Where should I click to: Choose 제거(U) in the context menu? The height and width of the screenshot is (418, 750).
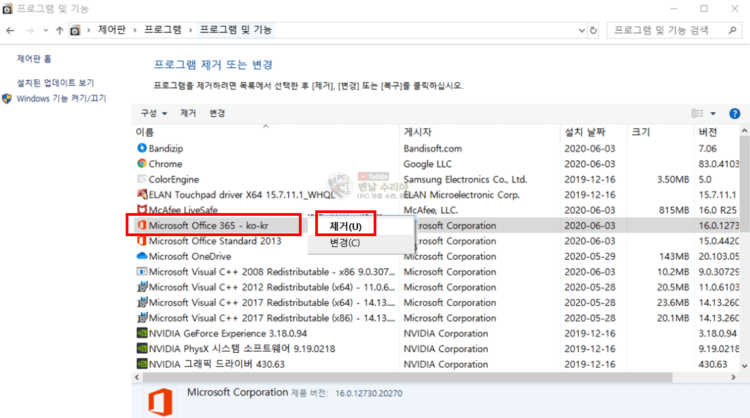345,227
